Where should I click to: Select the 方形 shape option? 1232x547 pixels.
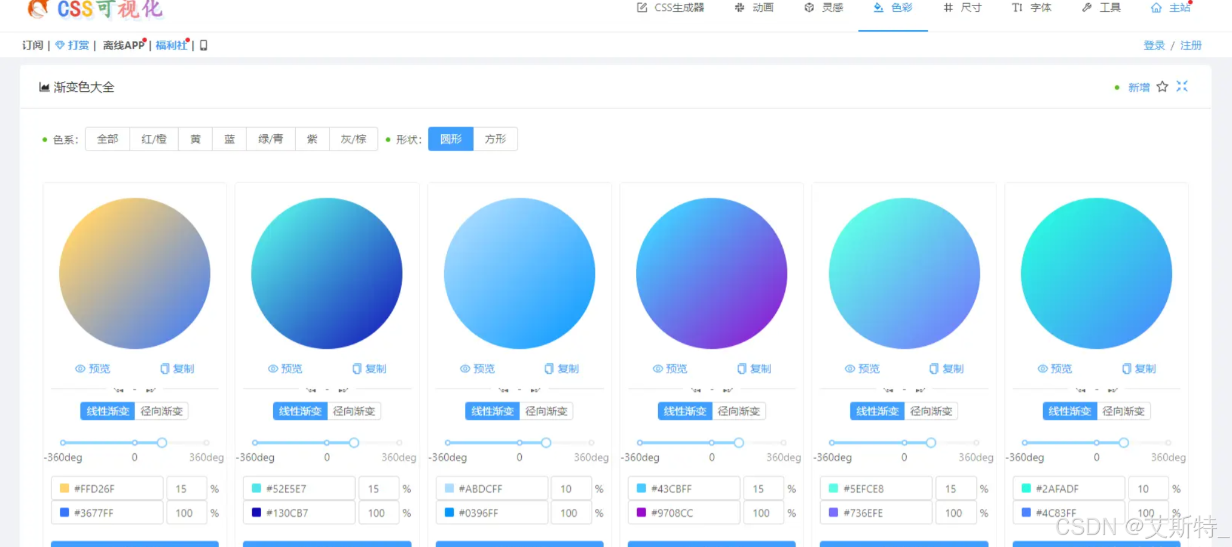coord(496,139)
